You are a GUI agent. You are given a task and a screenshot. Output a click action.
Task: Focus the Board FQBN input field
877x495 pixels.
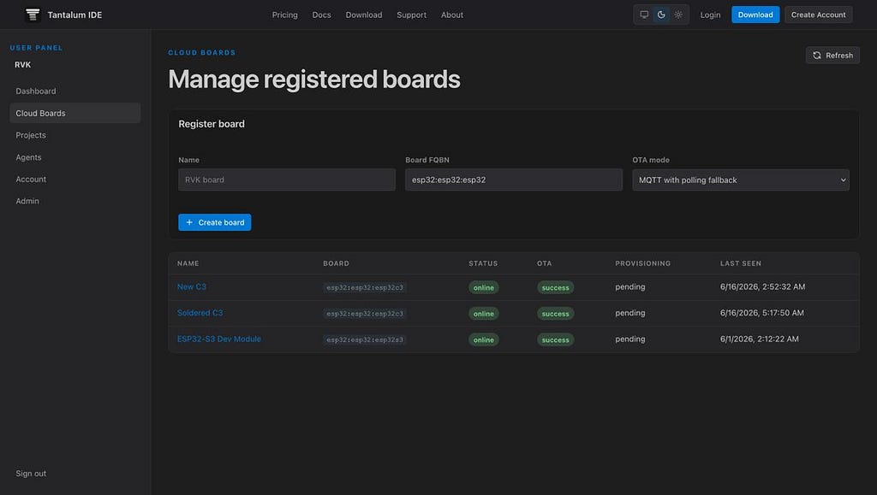pyautogui.click(x=514, y=180)
